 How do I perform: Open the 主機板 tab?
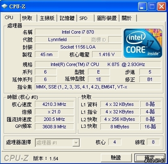coord(47,18)
